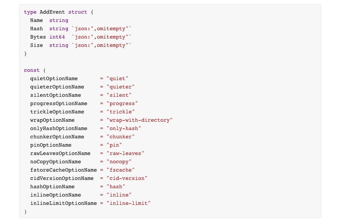This screenshot has width=356, height=223.
Task: Click the "cid-version" string value
Action: coord(127,178)
